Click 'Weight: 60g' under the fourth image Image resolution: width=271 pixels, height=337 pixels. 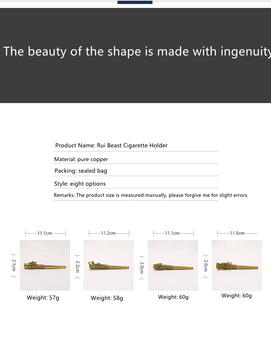(236, 296)
